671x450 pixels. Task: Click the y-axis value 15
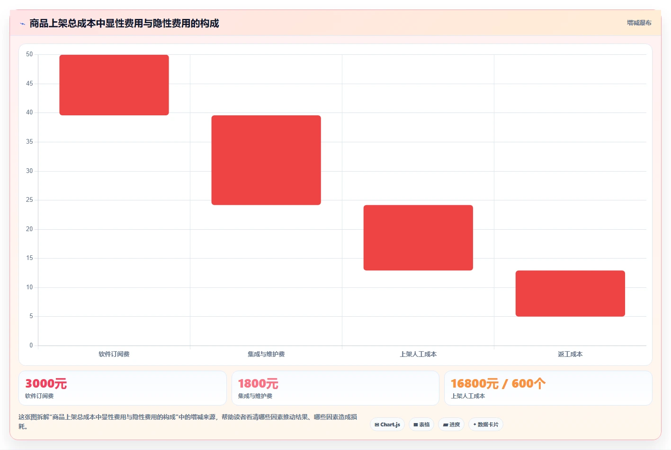point(29,258)
